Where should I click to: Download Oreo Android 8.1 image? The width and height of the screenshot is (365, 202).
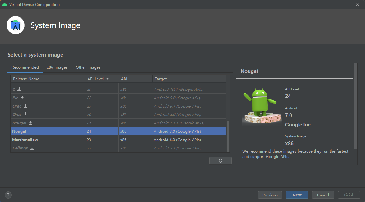point(25,106)
